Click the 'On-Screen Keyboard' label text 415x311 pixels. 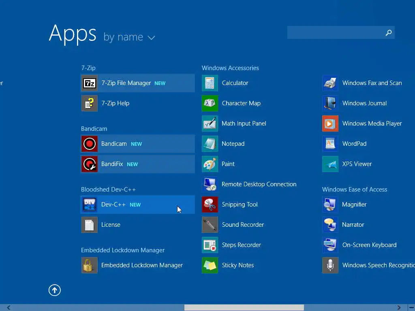tap(369, 245)
